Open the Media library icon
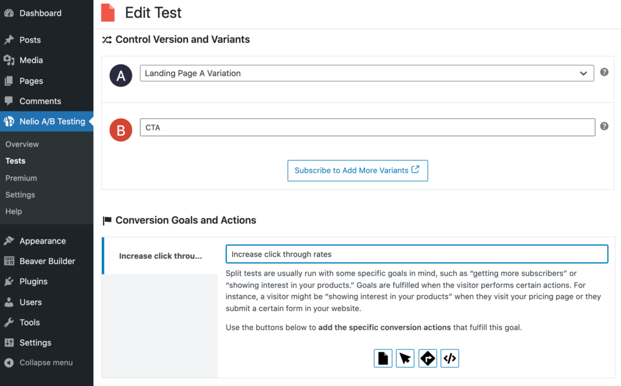This screenshot has height=386, width=621. [8, 60]
